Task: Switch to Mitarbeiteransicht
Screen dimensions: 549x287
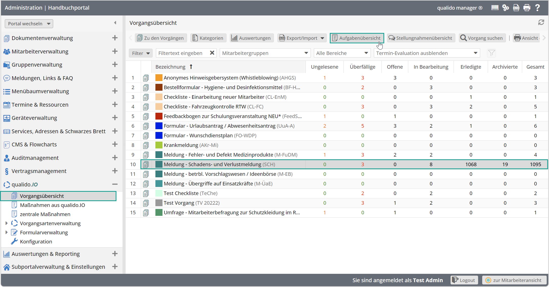Action: click(514, 280)
